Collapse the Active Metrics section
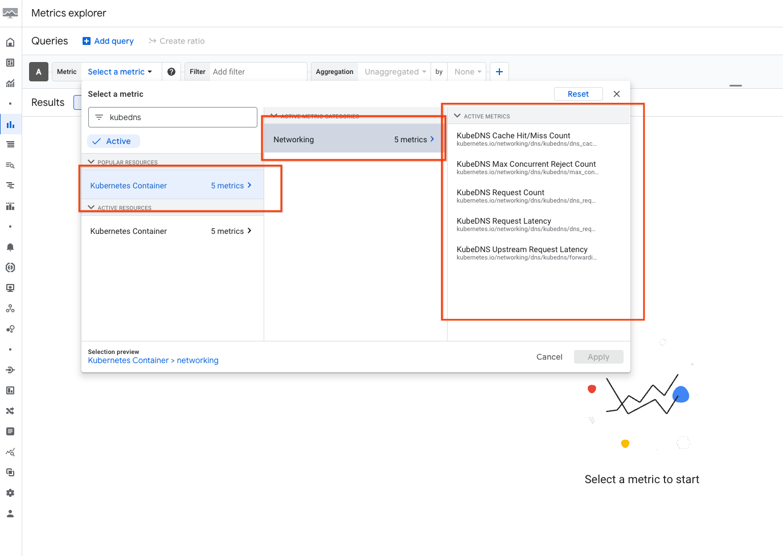 (x=457, y=116)
